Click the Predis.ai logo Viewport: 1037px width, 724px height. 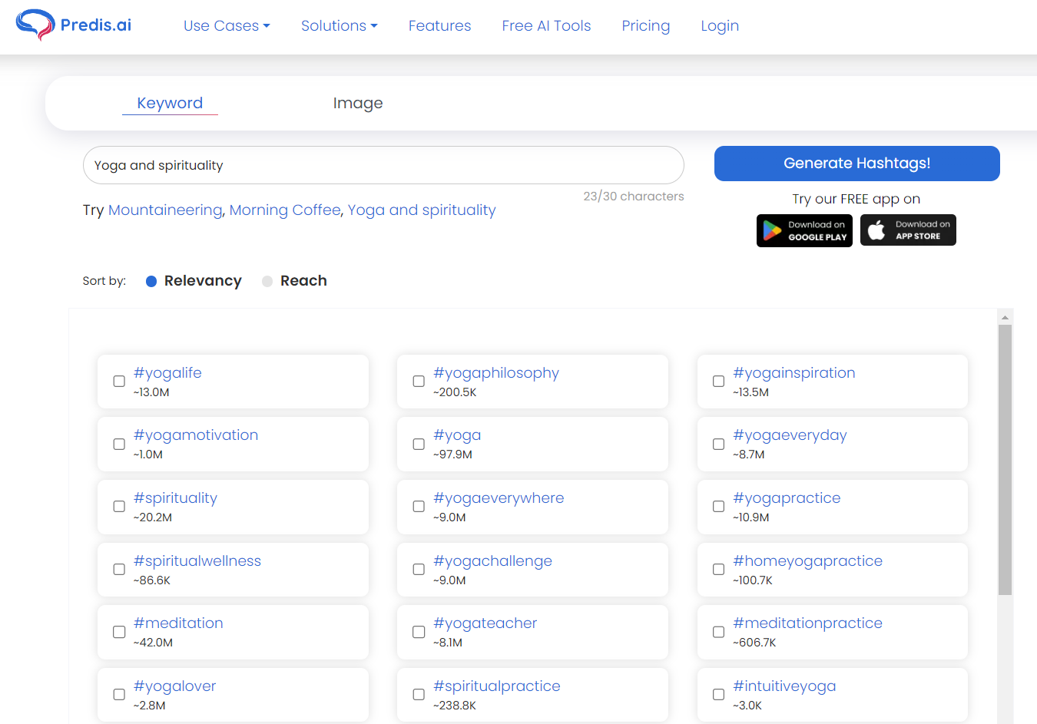pyautogui.click(x=74, y=25)
